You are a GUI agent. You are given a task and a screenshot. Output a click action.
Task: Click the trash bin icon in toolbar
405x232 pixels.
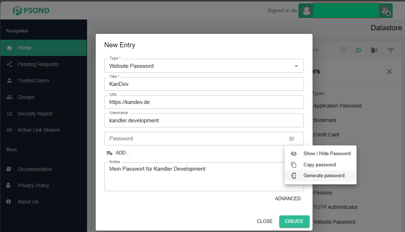(x=374, y=50)
